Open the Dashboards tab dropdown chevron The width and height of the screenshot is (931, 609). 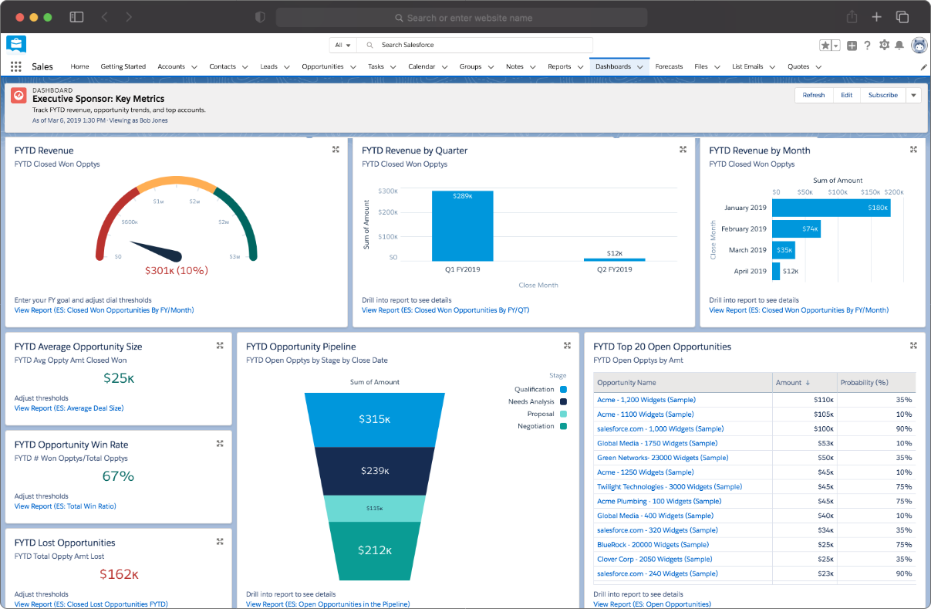click(x=640, y=67)
